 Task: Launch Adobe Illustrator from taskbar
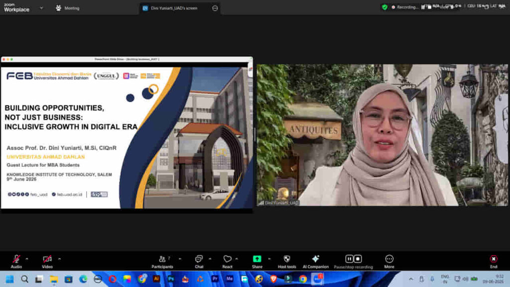click(156, 279)
